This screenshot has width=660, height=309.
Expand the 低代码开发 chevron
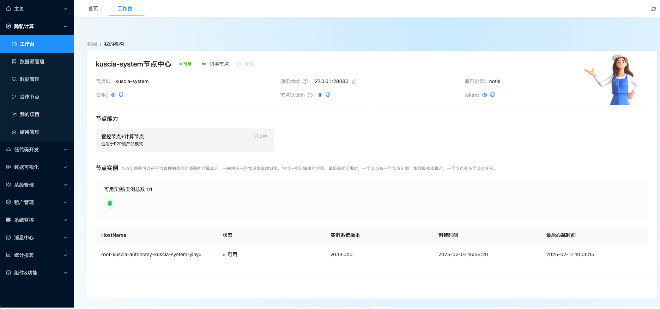click(65, 150)
